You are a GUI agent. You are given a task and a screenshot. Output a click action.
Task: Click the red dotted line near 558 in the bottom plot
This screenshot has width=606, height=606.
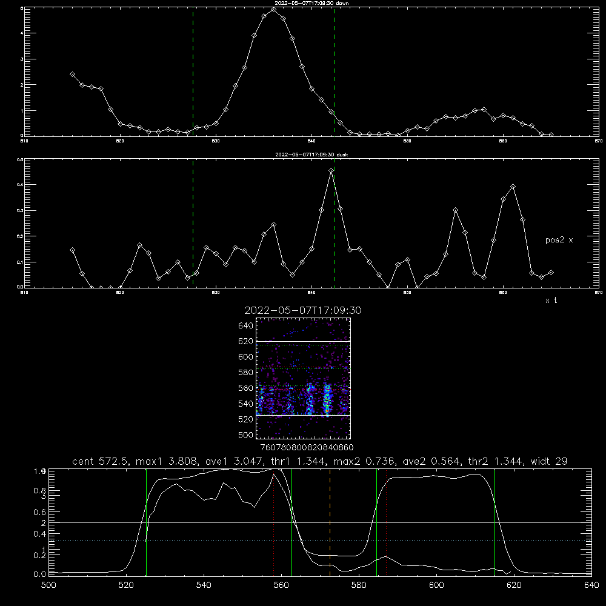click(x=274, y=522)
